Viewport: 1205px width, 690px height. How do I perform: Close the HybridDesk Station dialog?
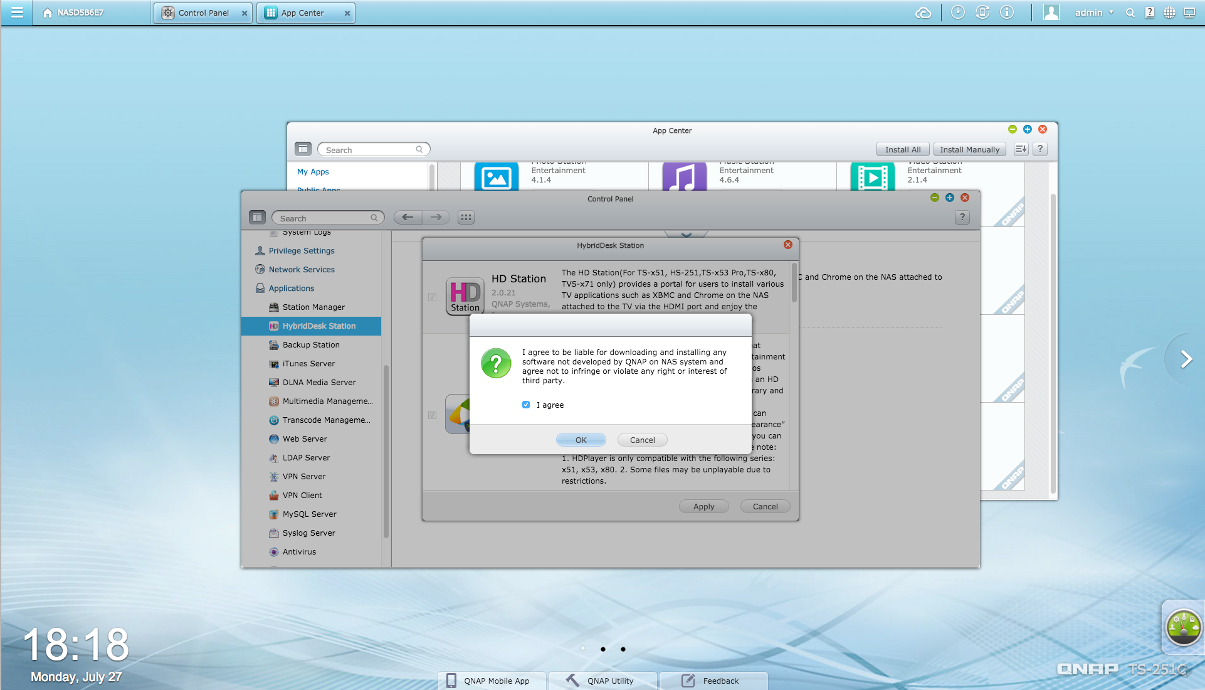click(x=788, y=245)
